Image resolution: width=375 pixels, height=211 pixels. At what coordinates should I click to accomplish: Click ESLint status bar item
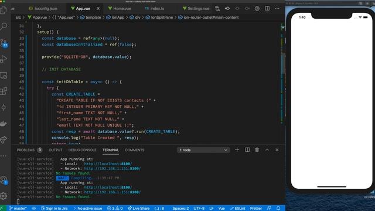coord(237,209)
